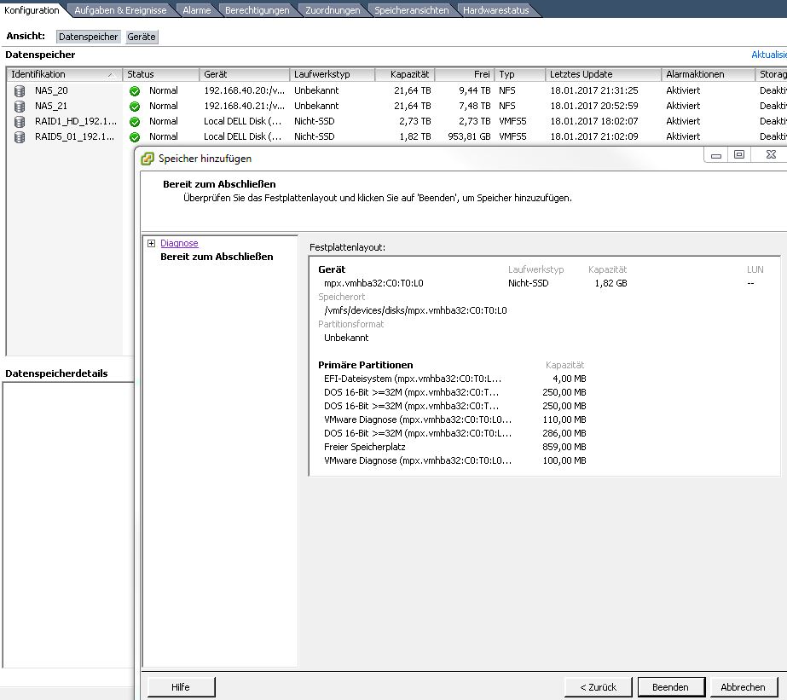Click green status icon of RAID5_01 row

coord(135,136)
